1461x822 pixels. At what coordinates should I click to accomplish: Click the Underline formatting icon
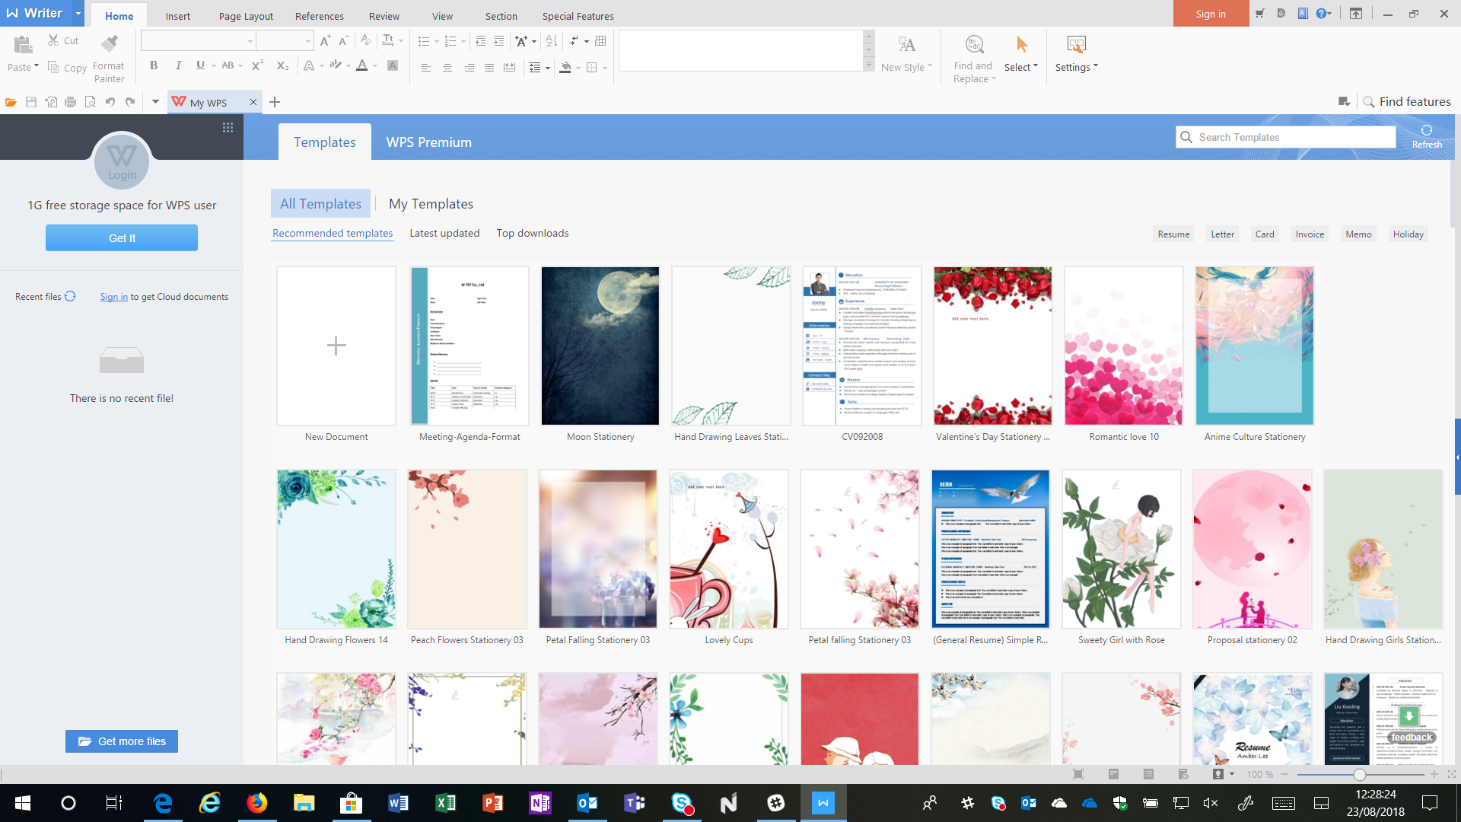tap(199, 67)
